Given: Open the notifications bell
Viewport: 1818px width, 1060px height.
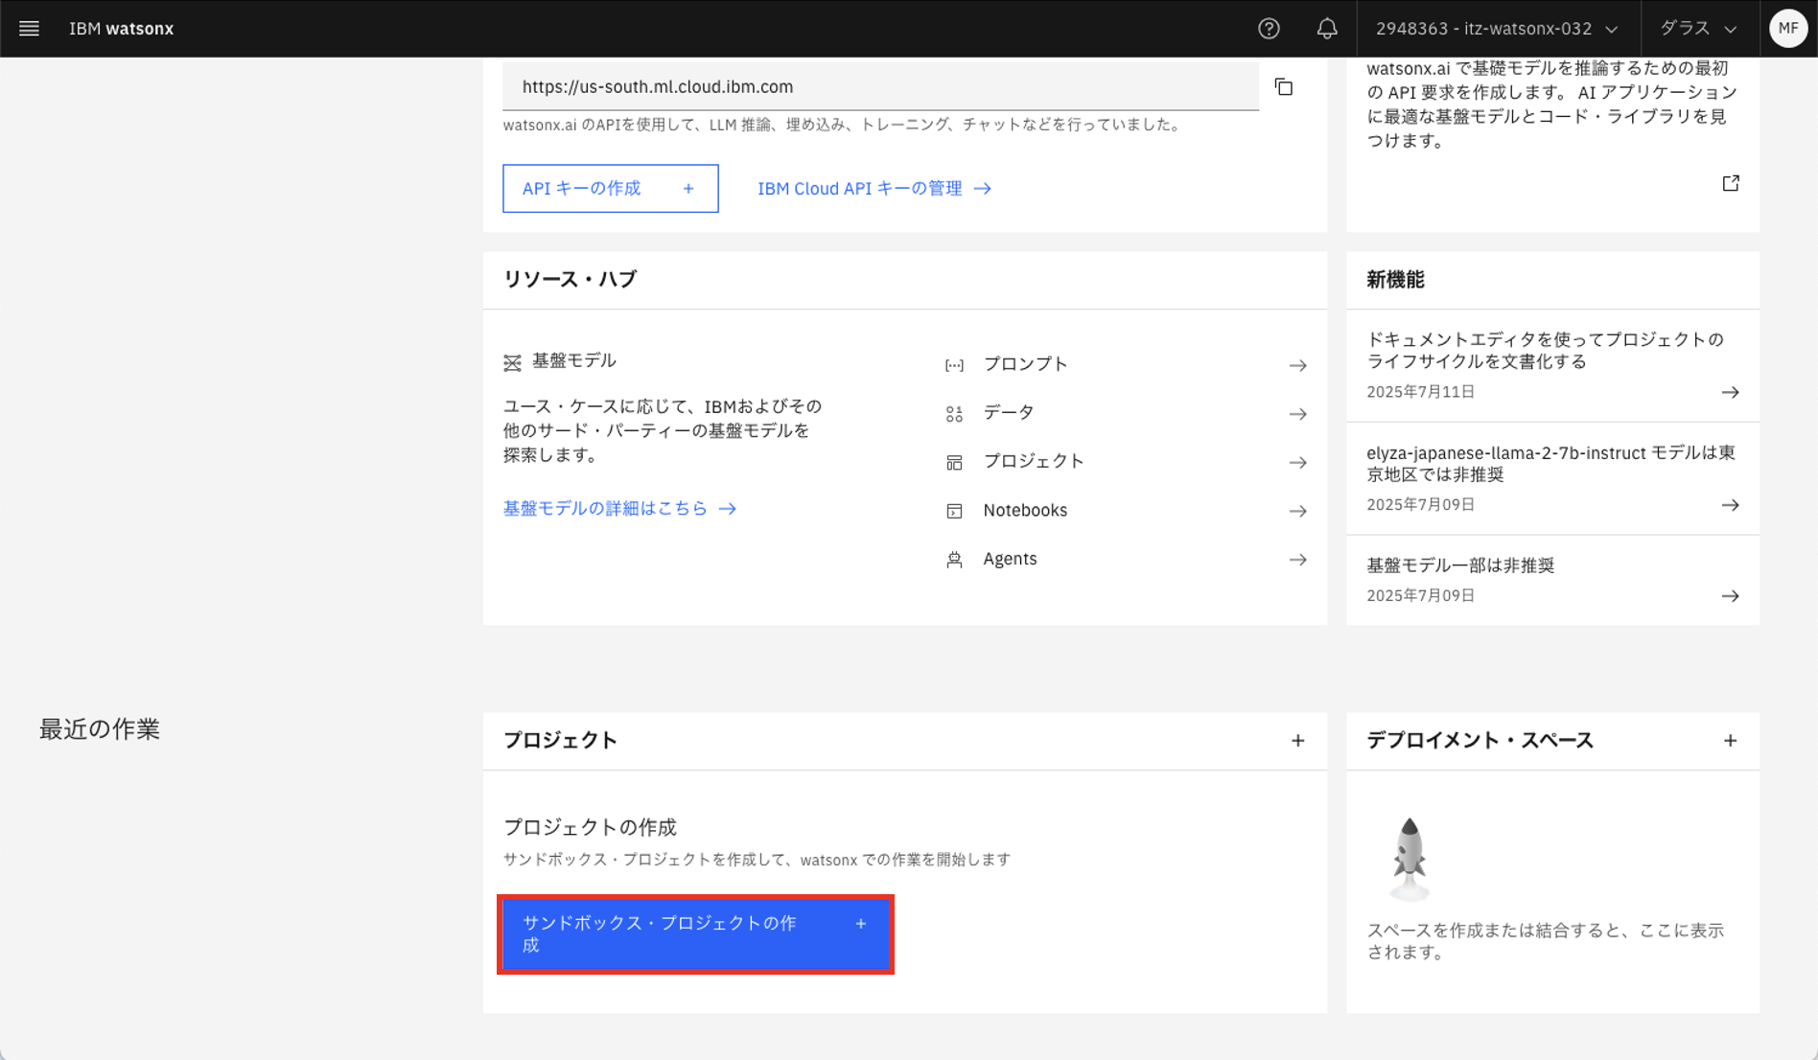Looking at the screenshot, I should [1326, 29].
